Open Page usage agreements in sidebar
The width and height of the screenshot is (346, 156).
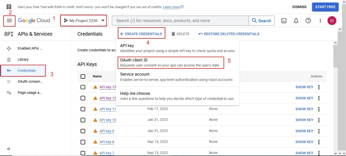point(30,93)
